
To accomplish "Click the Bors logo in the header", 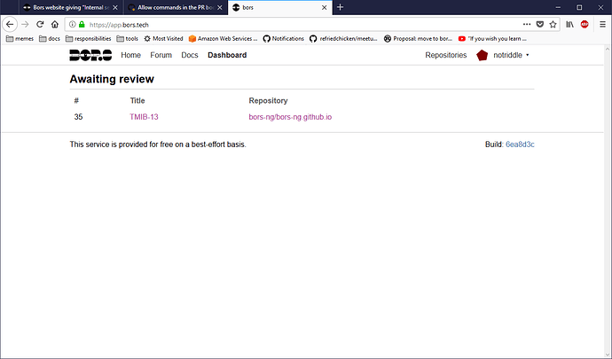I will coord(90,55).
